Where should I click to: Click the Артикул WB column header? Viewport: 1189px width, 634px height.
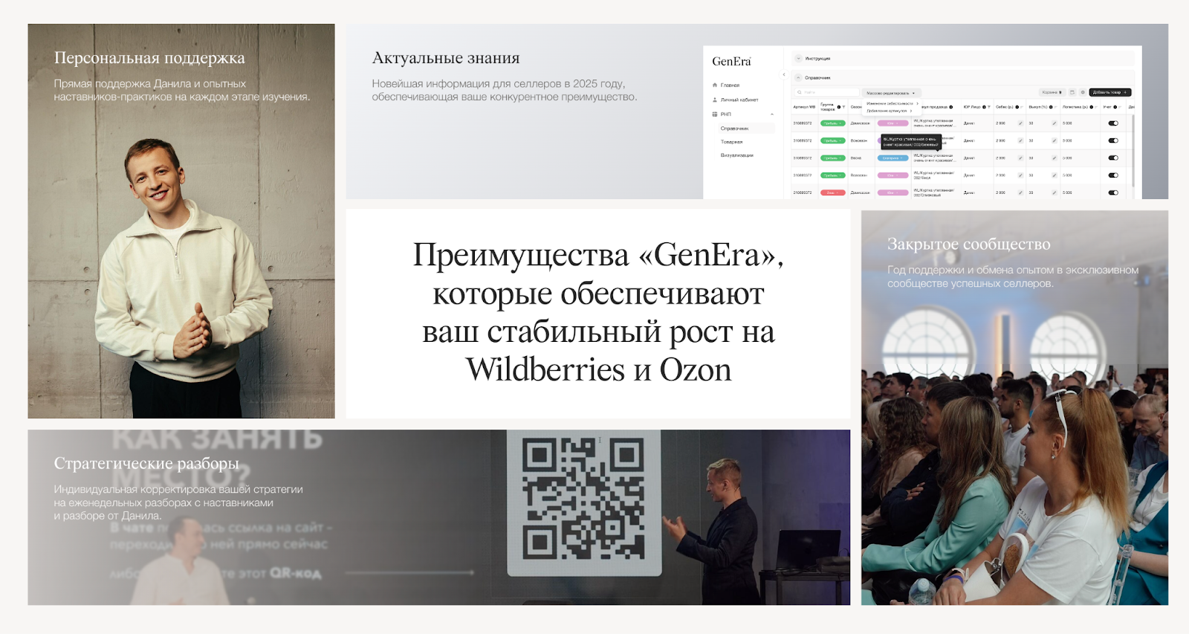[x=804, y=107]
